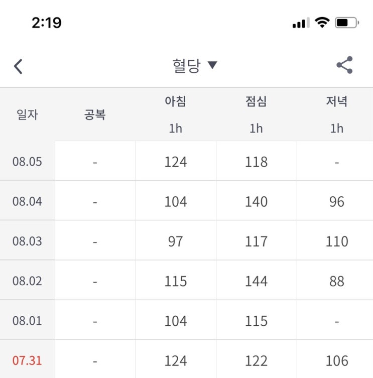This screenshot has width=373, height=378.
Task: Tap the empty 08.01 fasting cell
Action: (95, 321)
